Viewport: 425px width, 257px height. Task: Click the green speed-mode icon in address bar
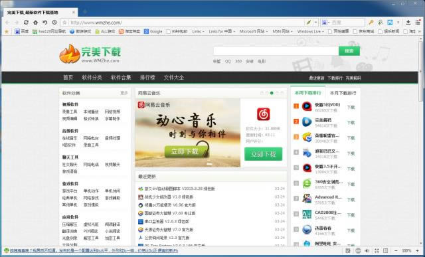point(308,23)
